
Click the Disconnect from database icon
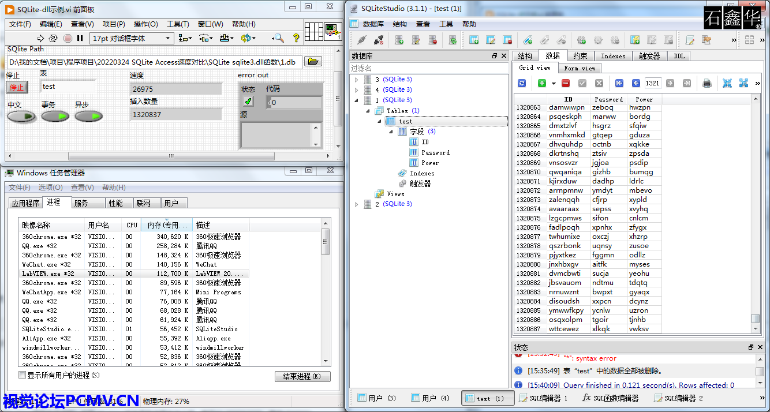pos(379,40)
